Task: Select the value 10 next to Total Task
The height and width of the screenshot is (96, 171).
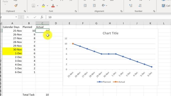Action: [42, 95]
